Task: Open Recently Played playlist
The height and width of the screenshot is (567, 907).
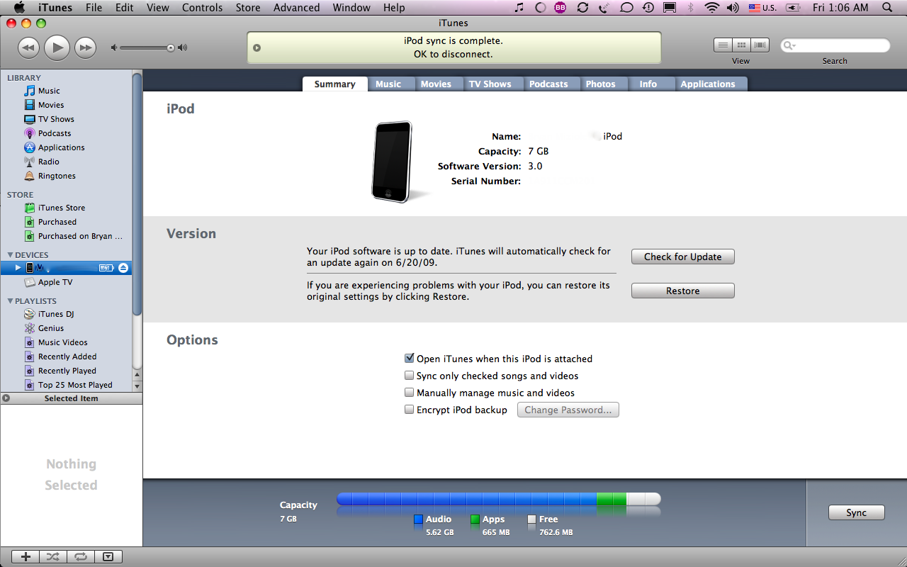Action: [67, 371]
